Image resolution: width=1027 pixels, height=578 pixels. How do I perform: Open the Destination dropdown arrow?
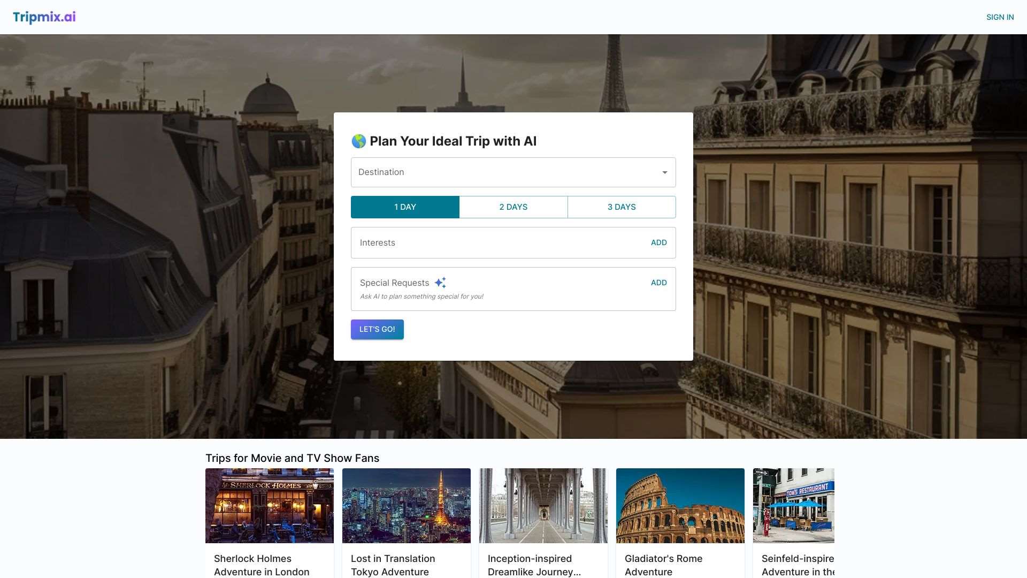click(x=664, y=172)
